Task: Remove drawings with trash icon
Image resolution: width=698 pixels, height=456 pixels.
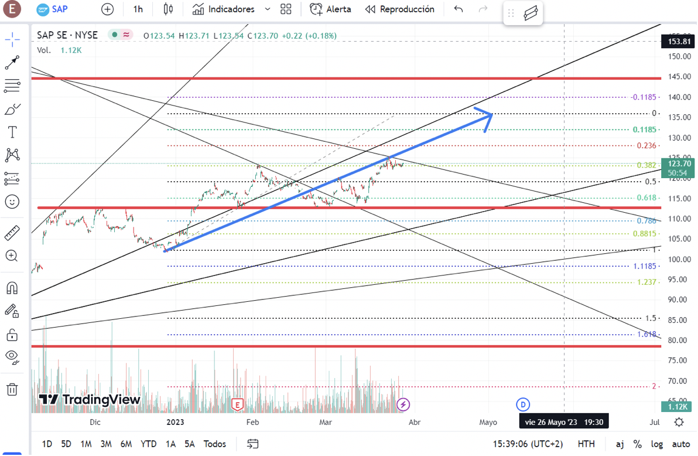Action: pos(12,390)
